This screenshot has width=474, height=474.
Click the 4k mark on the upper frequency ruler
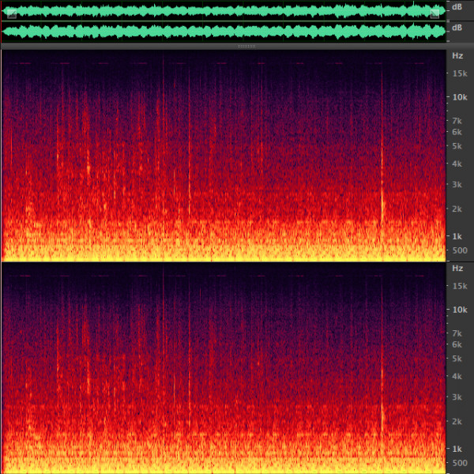tap(457, 164)
